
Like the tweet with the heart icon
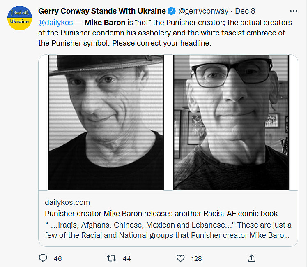pyautogui.click(x=180, y=258)
